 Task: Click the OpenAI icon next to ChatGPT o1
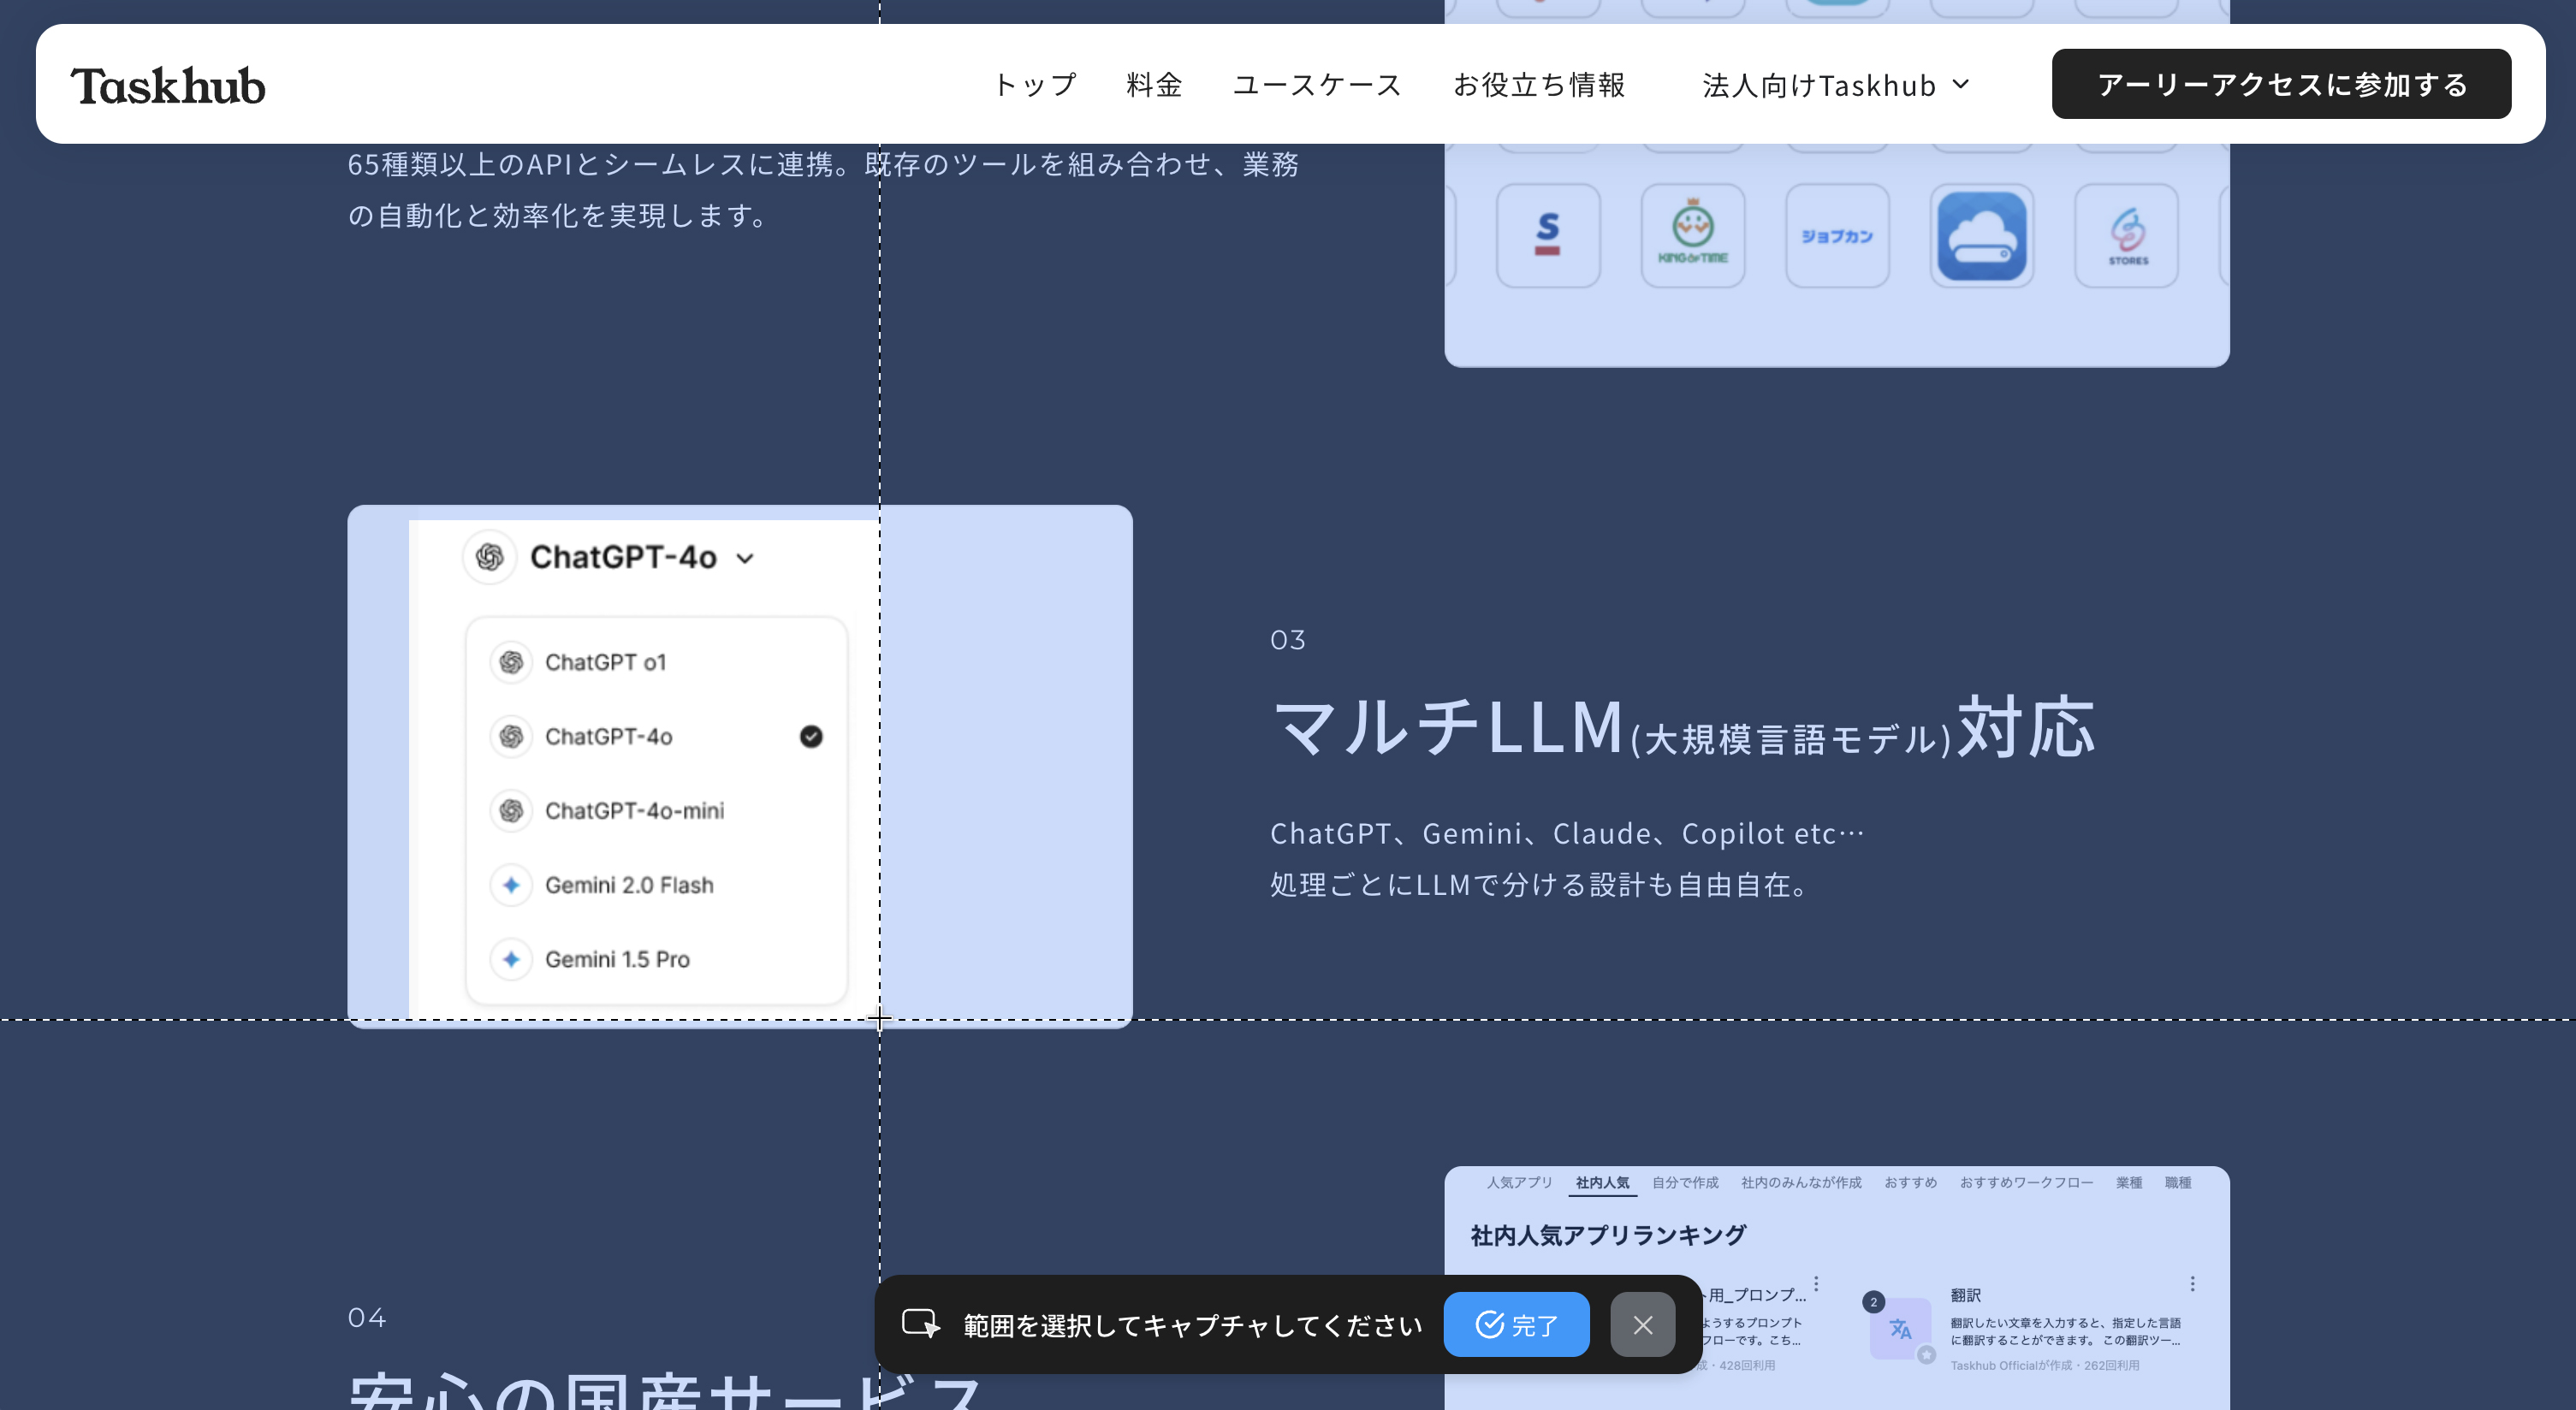pyautogui.click(x=511, y=662)
